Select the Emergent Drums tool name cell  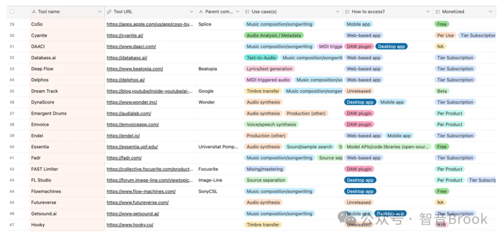click(67, 113)
